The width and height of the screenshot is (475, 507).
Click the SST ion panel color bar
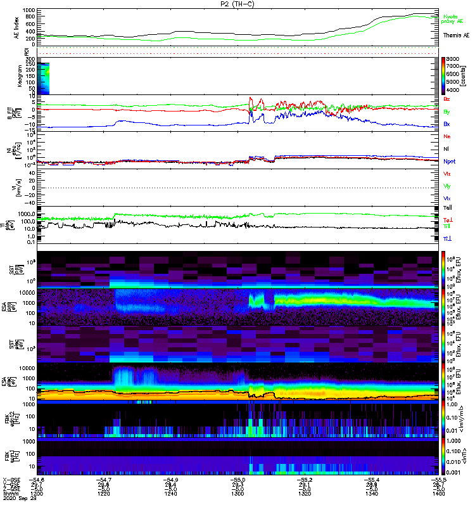443,270
